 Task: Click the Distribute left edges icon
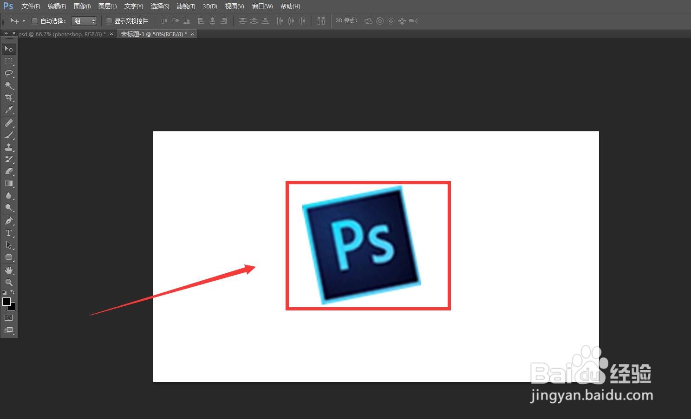pos(280,21)
